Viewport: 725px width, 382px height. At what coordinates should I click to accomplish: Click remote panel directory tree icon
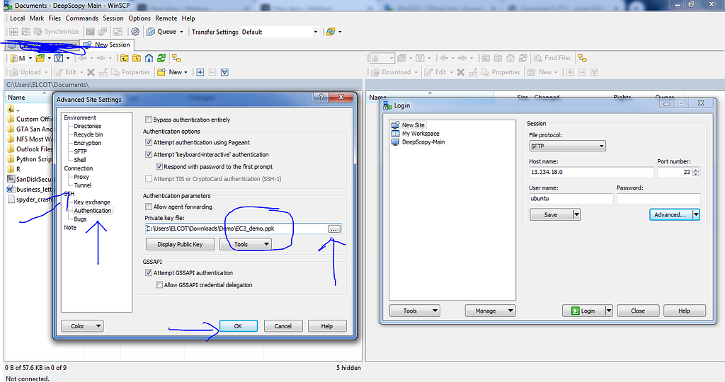click(582, 58)
